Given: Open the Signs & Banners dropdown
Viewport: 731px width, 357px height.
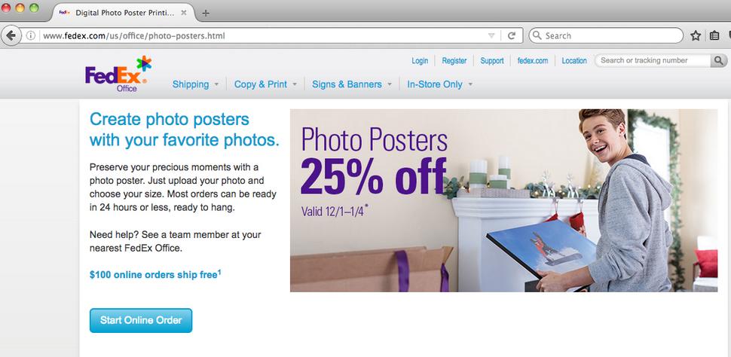Looking at the screenshot, I should click(x=352, y=84).
